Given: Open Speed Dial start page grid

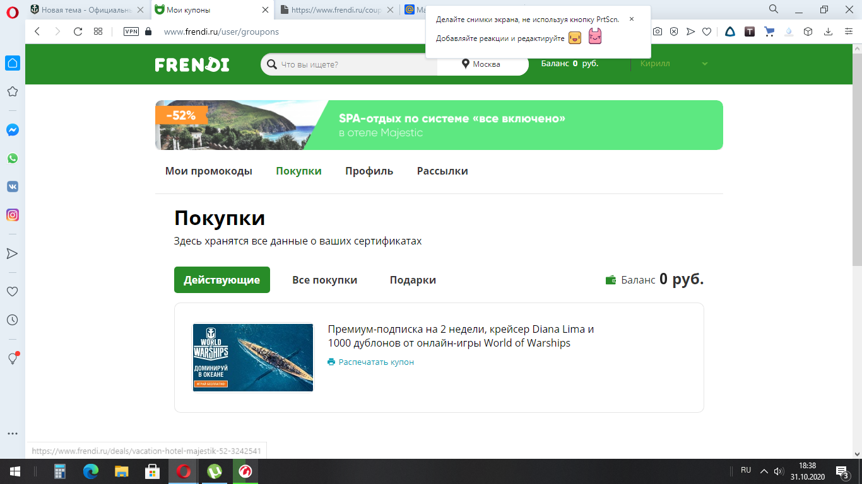Looking at the screenshot, I should 98,32.
